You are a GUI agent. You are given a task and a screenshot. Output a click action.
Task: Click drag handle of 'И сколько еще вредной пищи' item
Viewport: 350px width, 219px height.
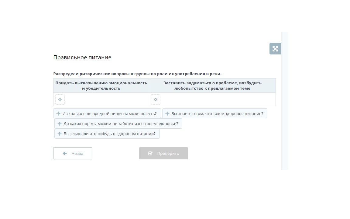[x=58, y=114]
